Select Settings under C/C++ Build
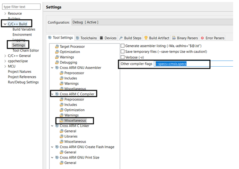The height and width of the screenshot is (169, 239). pos(19,45)
